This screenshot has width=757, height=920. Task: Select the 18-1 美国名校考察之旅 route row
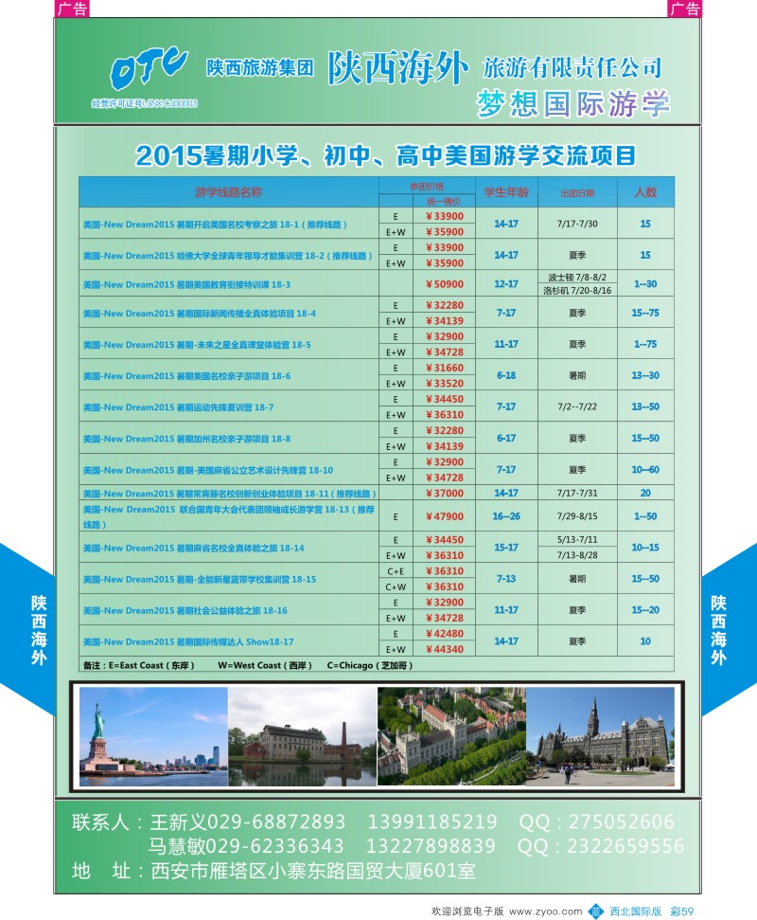pyautogui.click(x=377, y=224)
